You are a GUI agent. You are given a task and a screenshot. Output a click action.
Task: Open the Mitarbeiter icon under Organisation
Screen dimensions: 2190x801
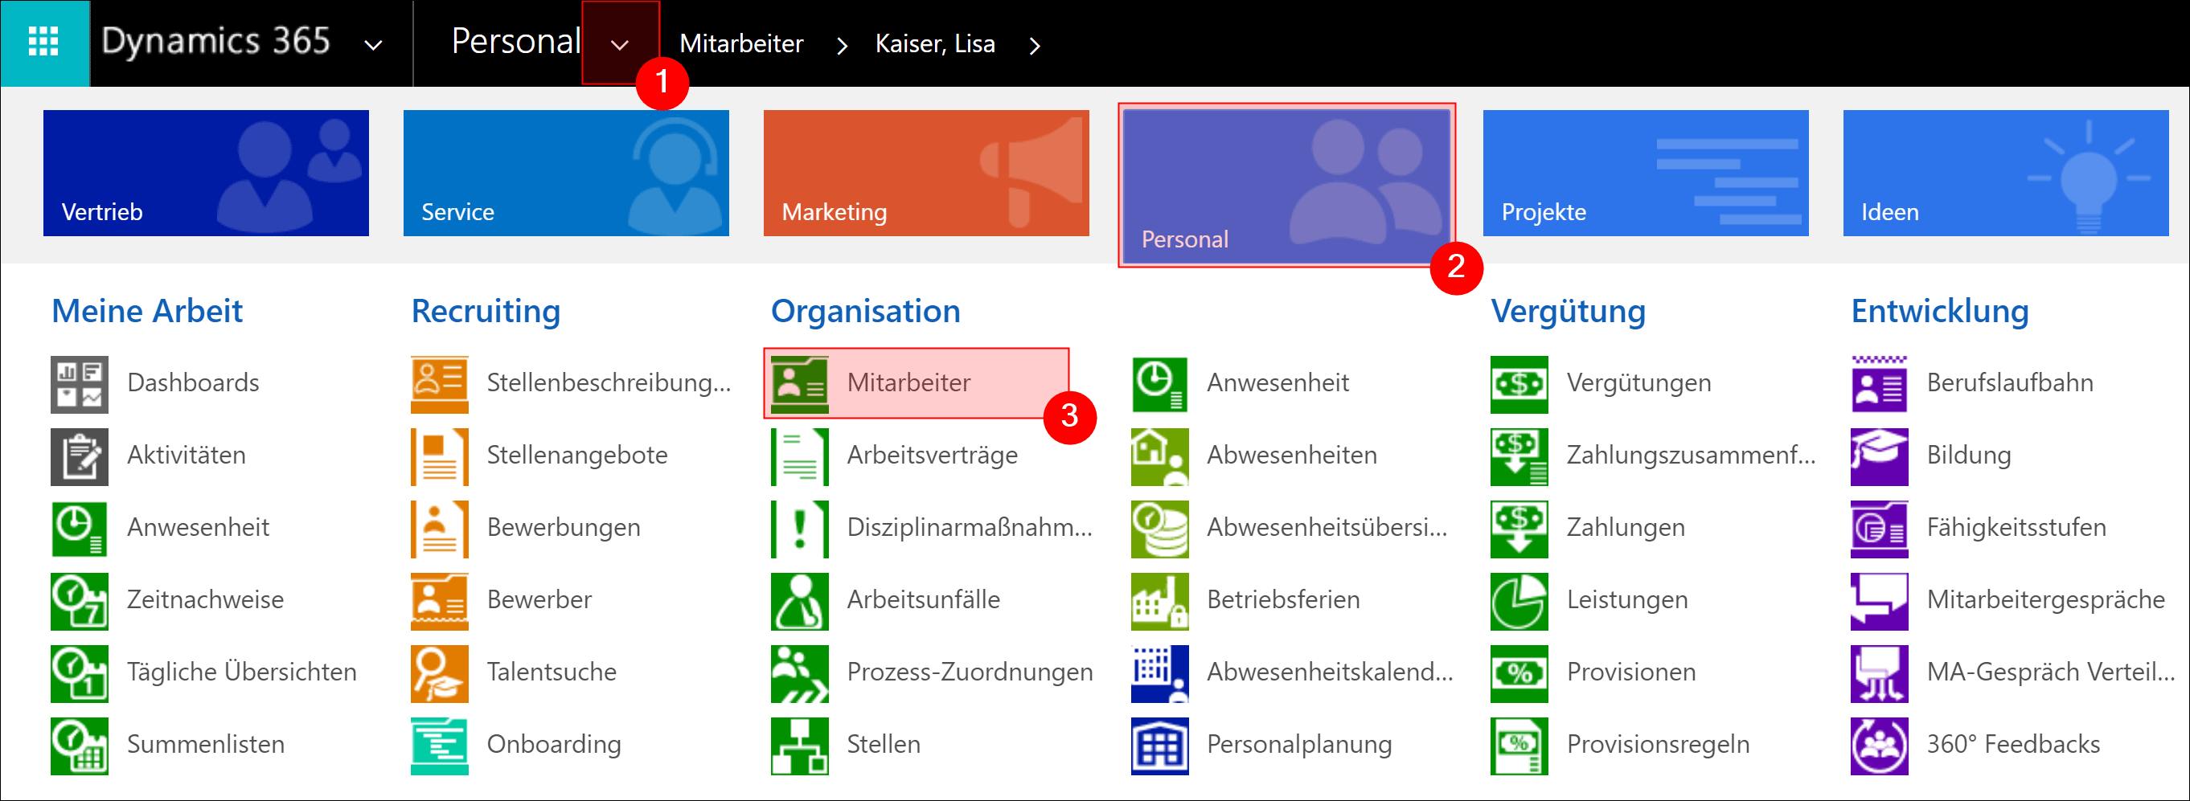tap(799, 384)
